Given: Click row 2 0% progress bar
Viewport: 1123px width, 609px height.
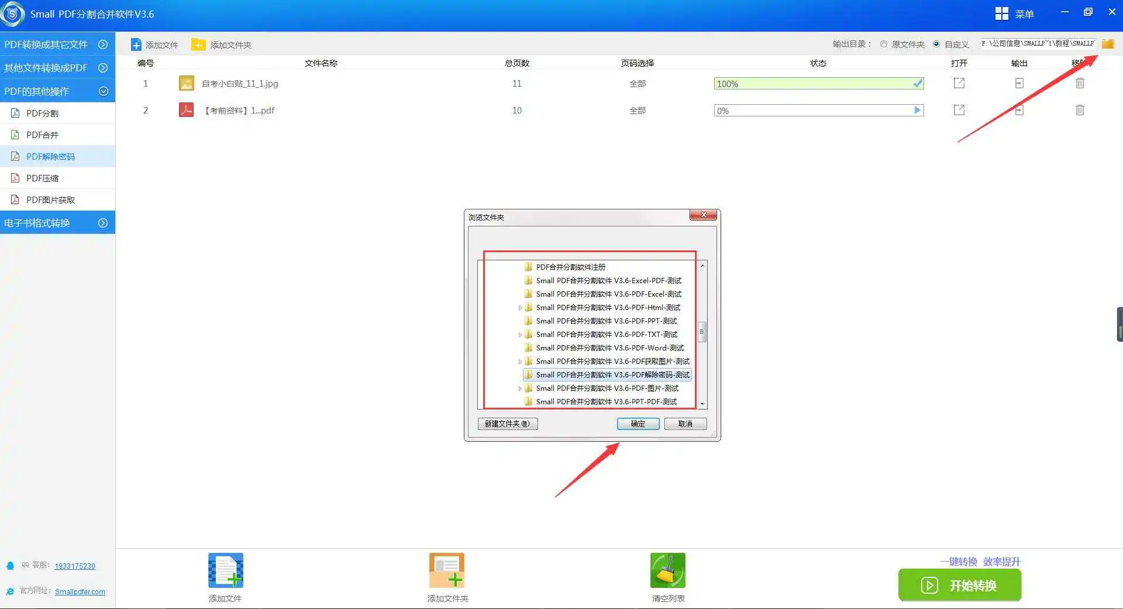Looking at the screenshot, I should [x=819, y=110].
